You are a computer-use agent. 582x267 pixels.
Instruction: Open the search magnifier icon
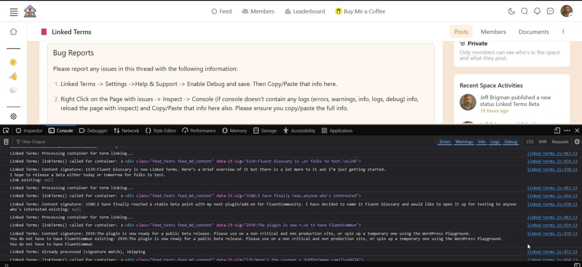[525, 11]
